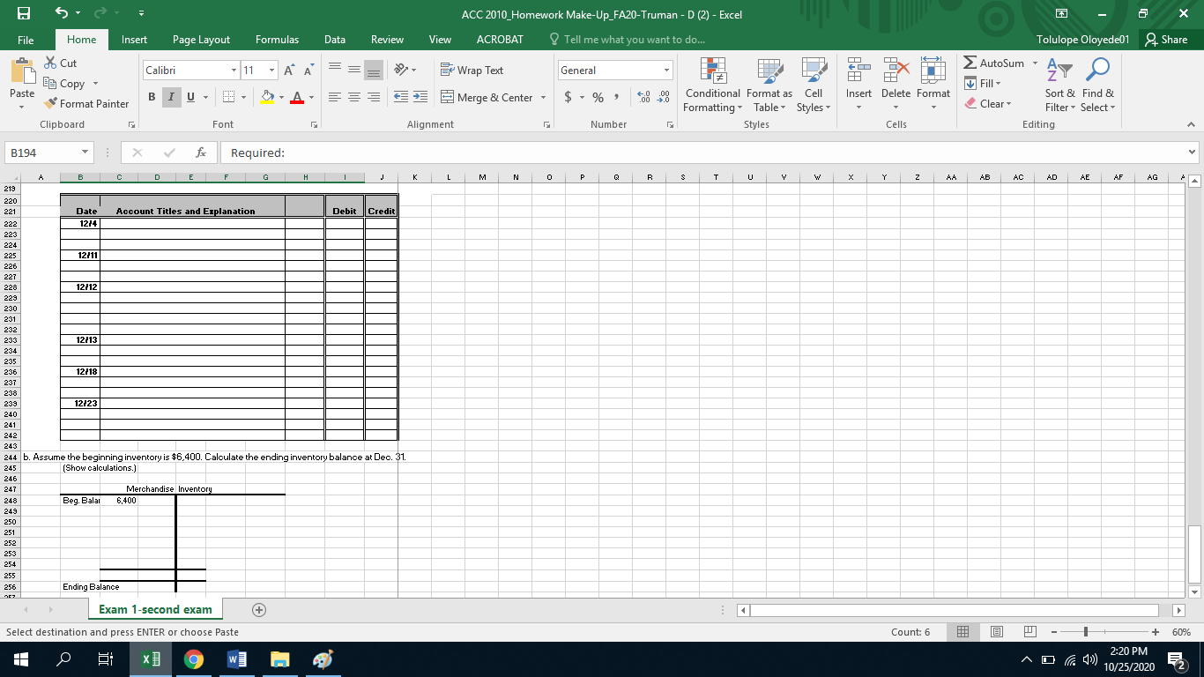Switch to Insert ribbon tab
This screenshot has height=677, width=1204.
click(134, 39)
